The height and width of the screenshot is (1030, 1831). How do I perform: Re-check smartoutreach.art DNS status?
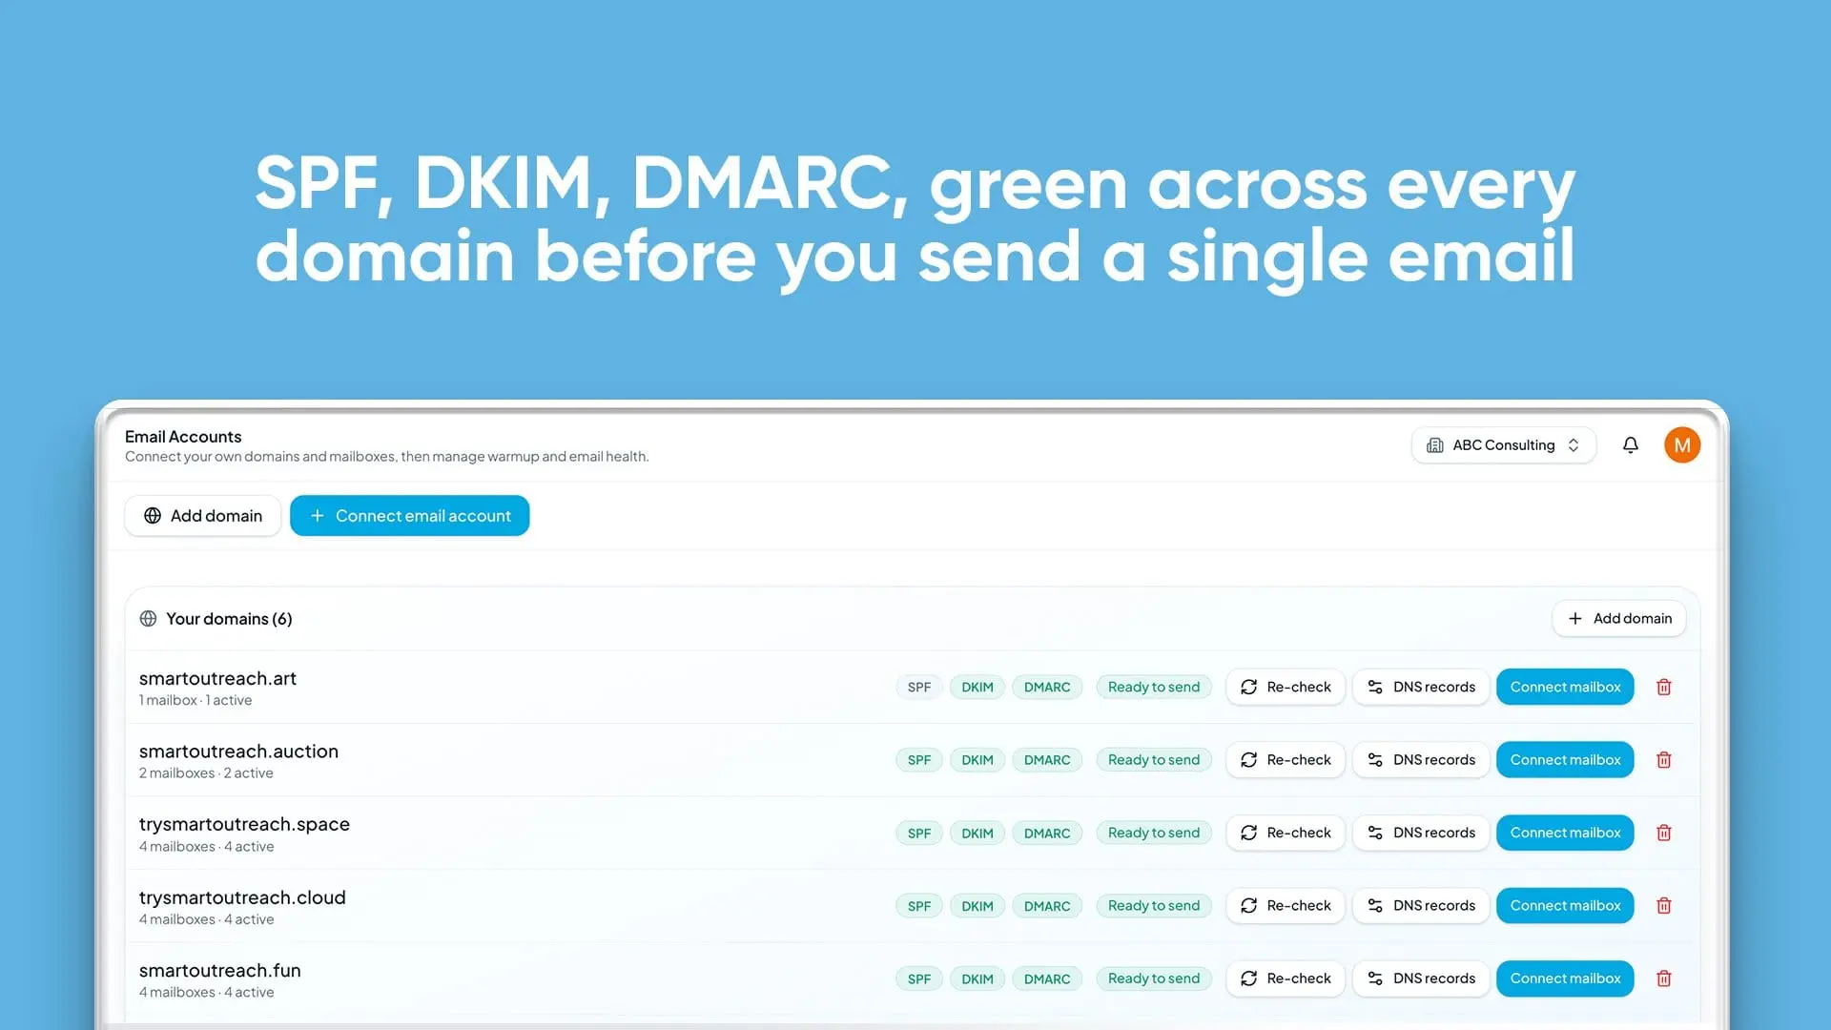1286,688
